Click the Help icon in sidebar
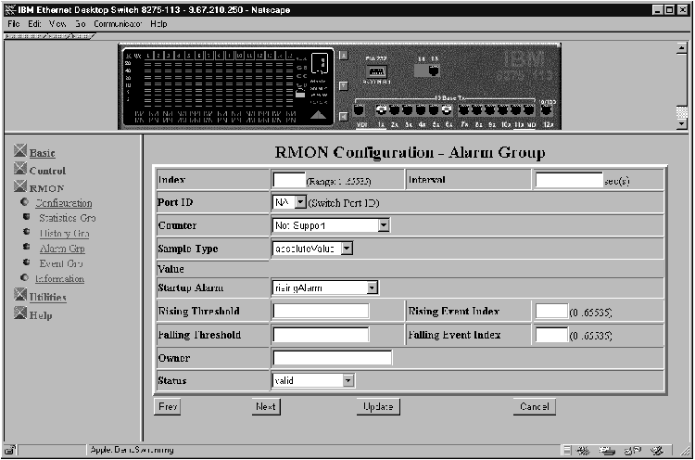 click(21, 315)
